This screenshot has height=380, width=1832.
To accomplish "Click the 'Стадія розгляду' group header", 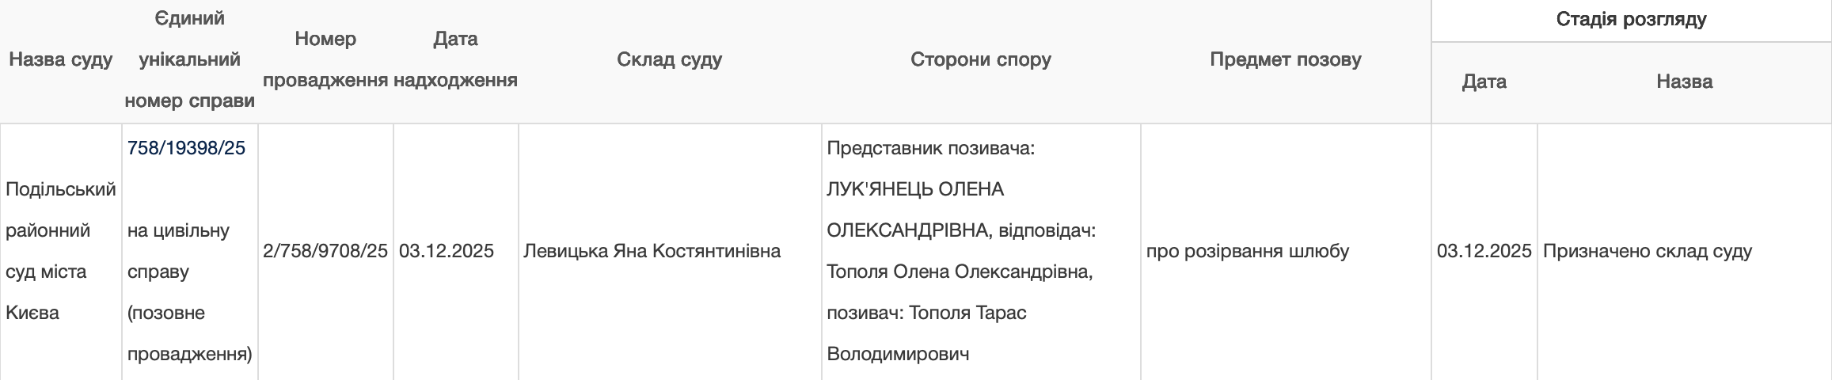I will point(1631,20).
